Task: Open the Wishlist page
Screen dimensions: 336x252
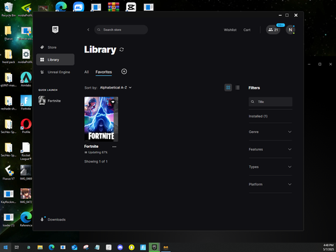Action: pyautogui.click(x=230, y=30)
